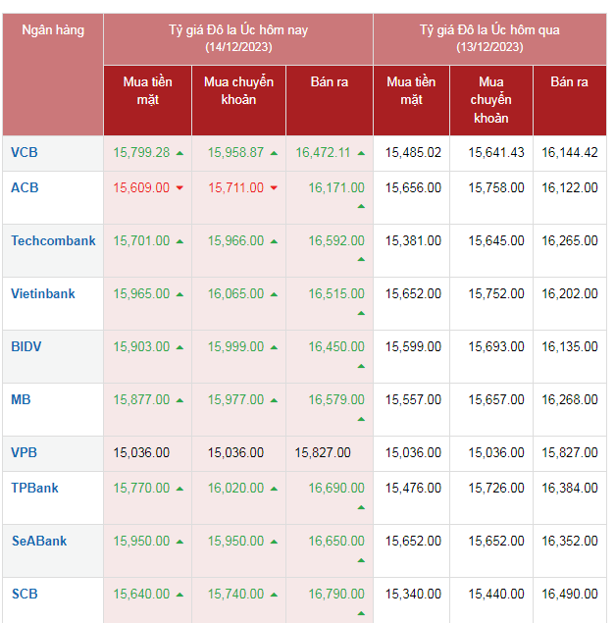Viewport: 615px width, 623px height.
Task: Click green up arrow beside Techcombank 15,701.00
Action: [179, 241]
